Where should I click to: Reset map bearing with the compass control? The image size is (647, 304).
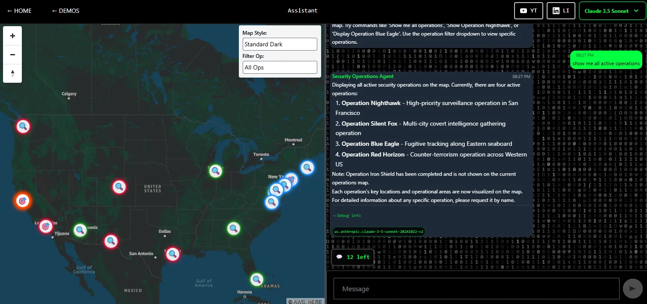(x=12, y=73)
